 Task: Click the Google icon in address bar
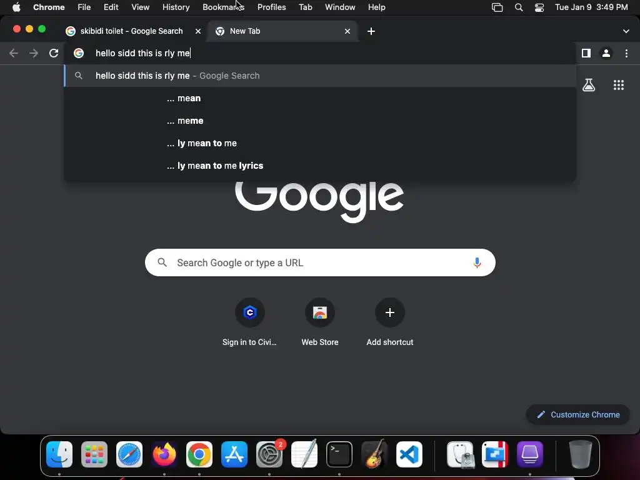pos(79,53)
